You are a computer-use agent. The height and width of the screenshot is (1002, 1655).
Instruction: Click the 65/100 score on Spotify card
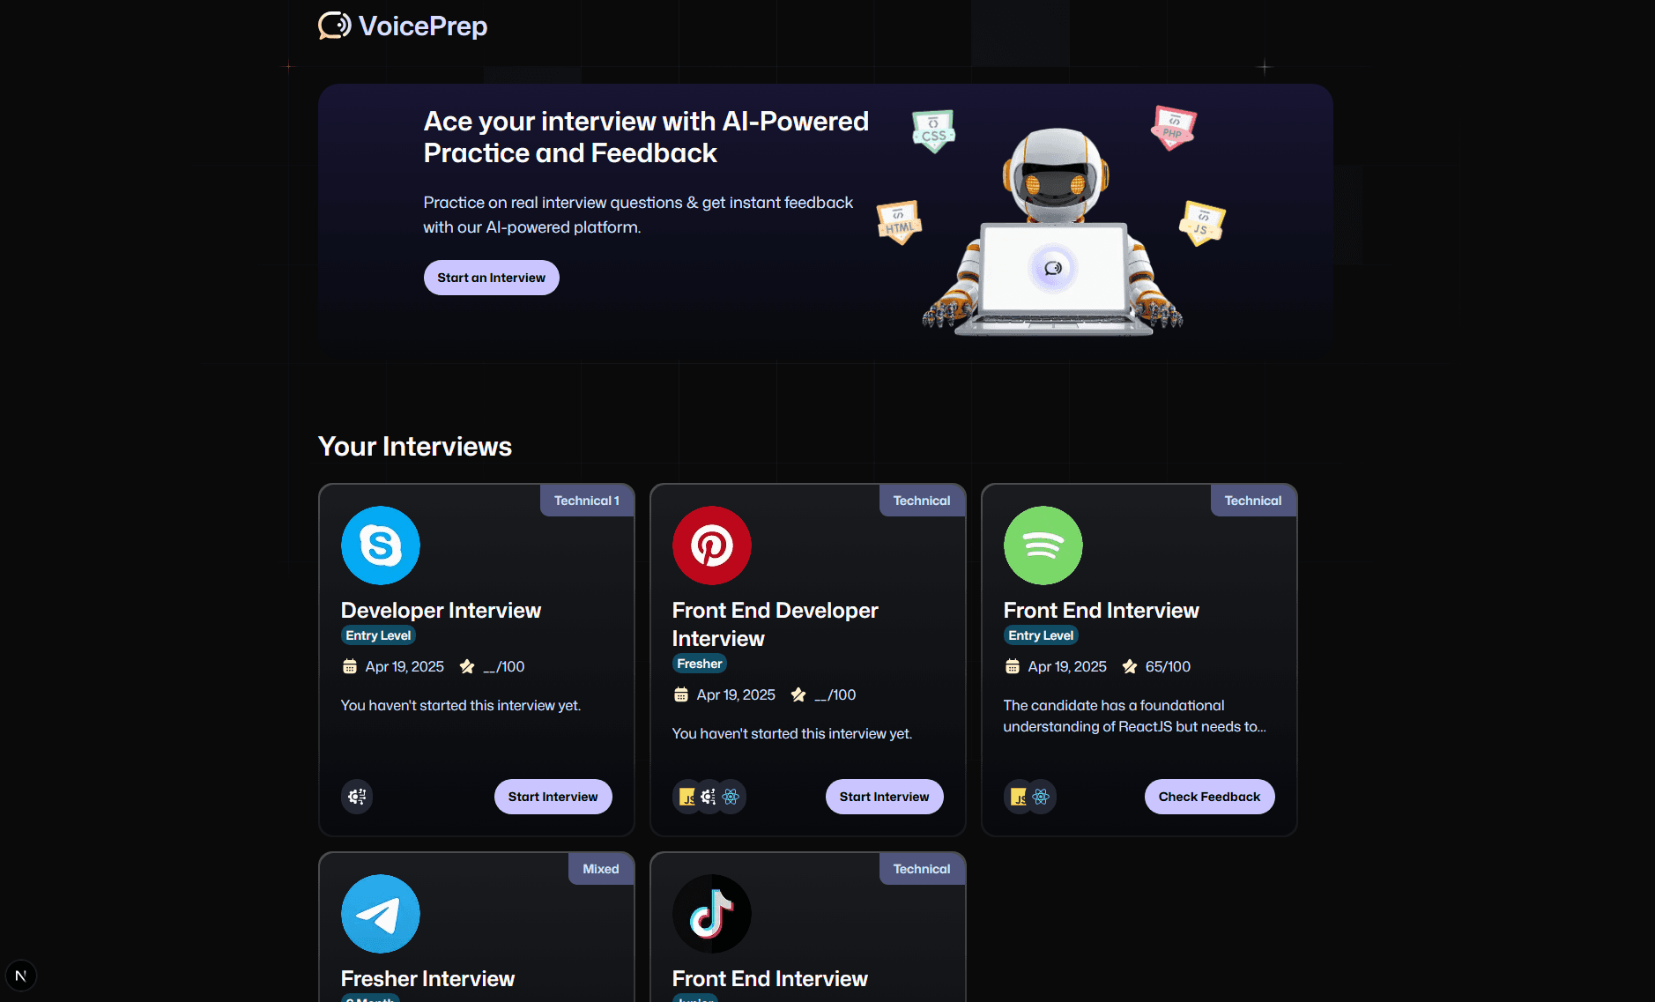1168,667
